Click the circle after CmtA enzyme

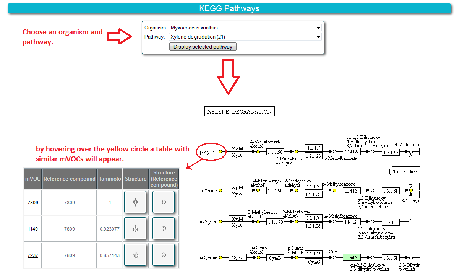tap(373, 258)
